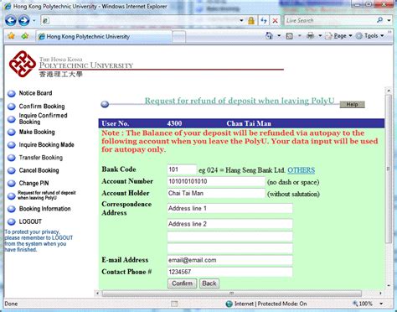Click the fourth empty address field
This screenshot has width=397, height=312.
click(x=229, y=248)
